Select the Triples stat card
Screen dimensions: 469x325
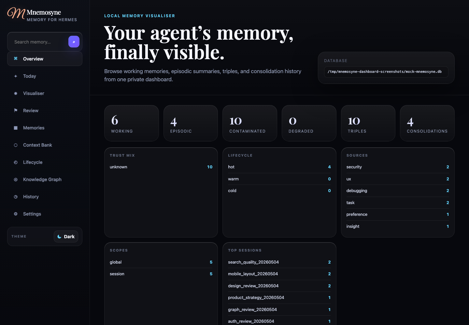coord(368,123)
